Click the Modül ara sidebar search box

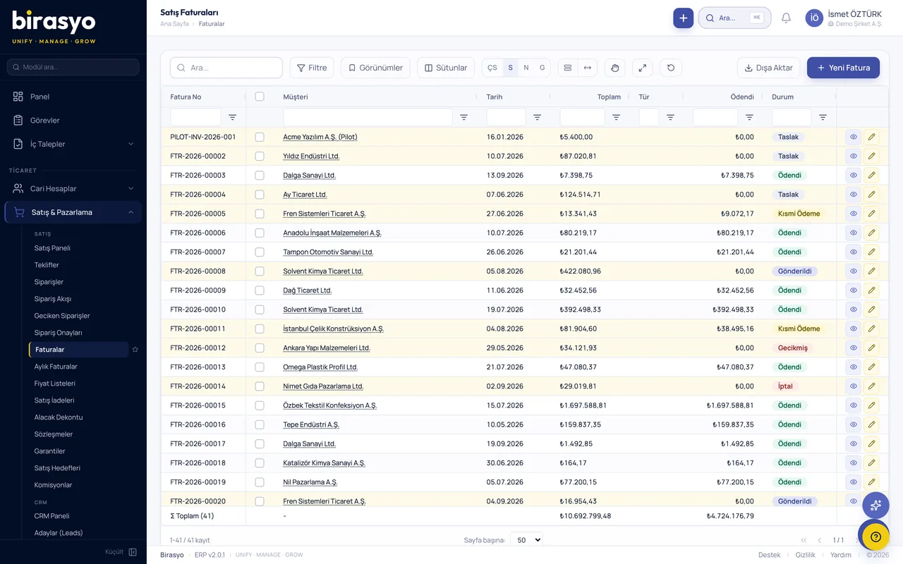pos(73,67)
